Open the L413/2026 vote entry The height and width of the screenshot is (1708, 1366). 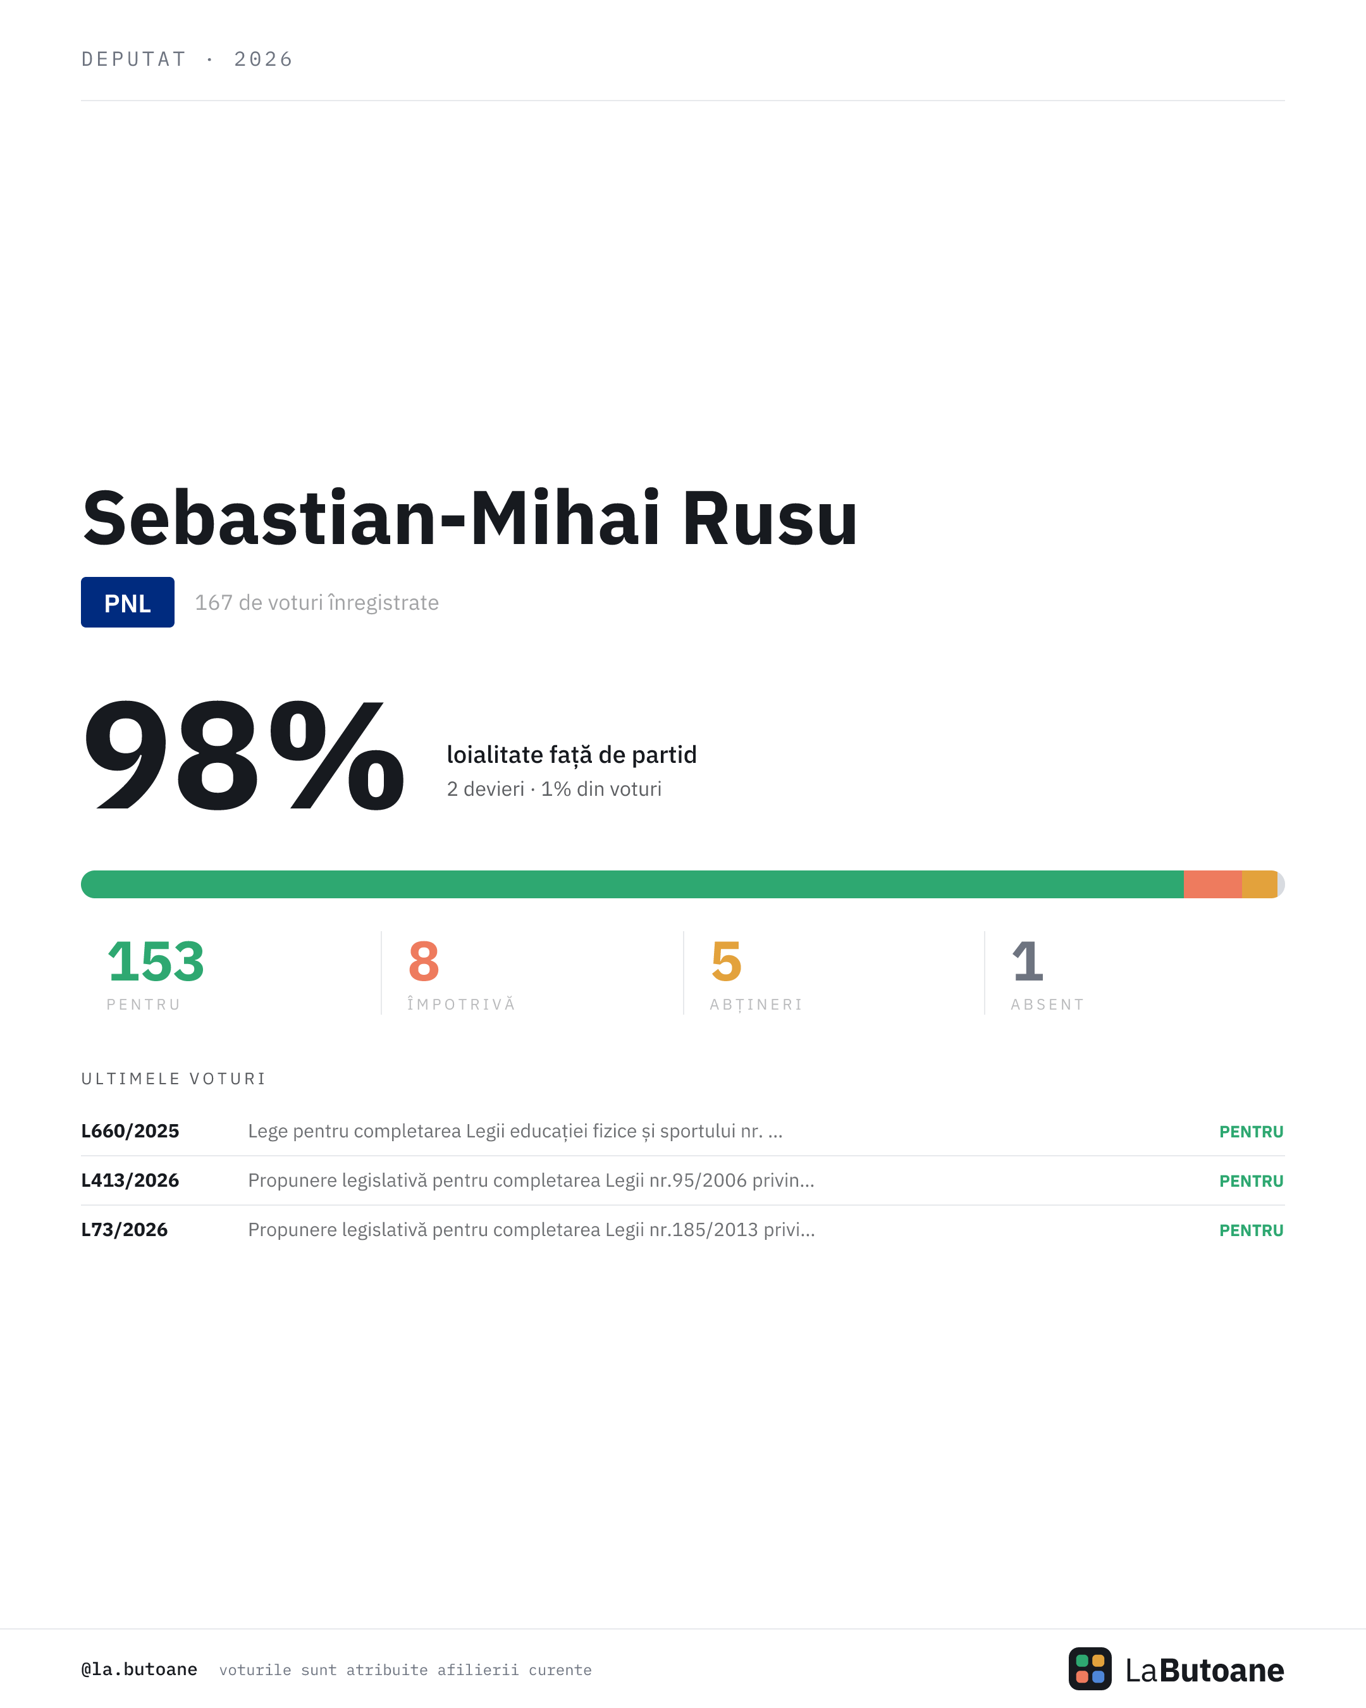point(682,1180)
